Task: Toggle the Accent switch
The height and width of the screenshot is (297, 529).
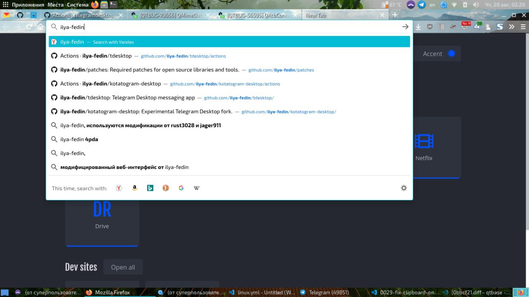Action: (451, 54)
